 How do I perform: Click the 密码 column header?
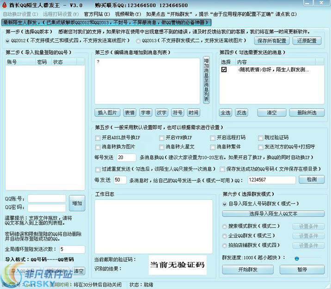43,62
